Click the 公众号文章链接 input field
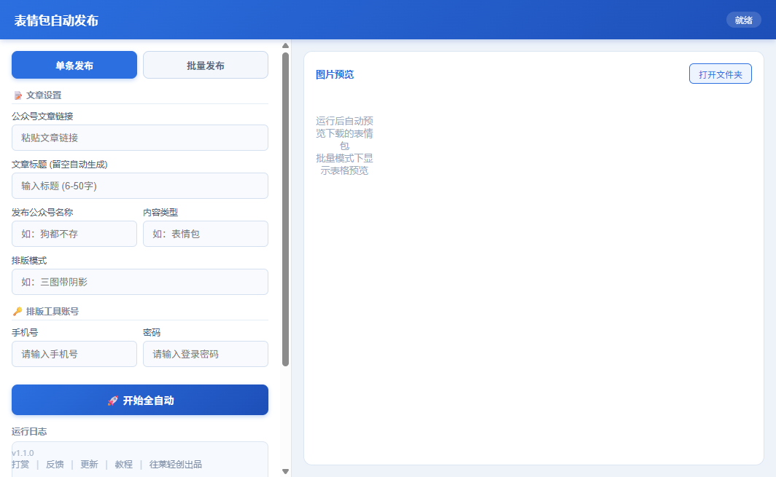 (140, 138)
